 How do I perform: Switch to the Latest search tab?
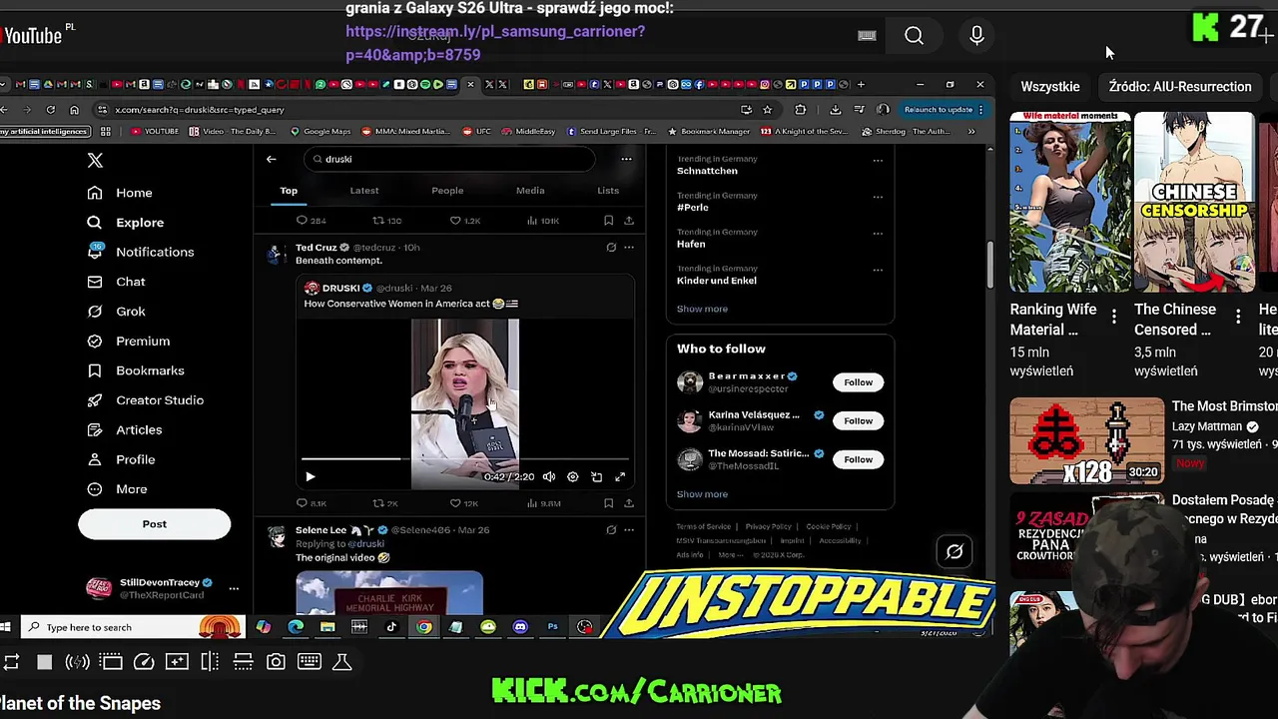(364, 191)
